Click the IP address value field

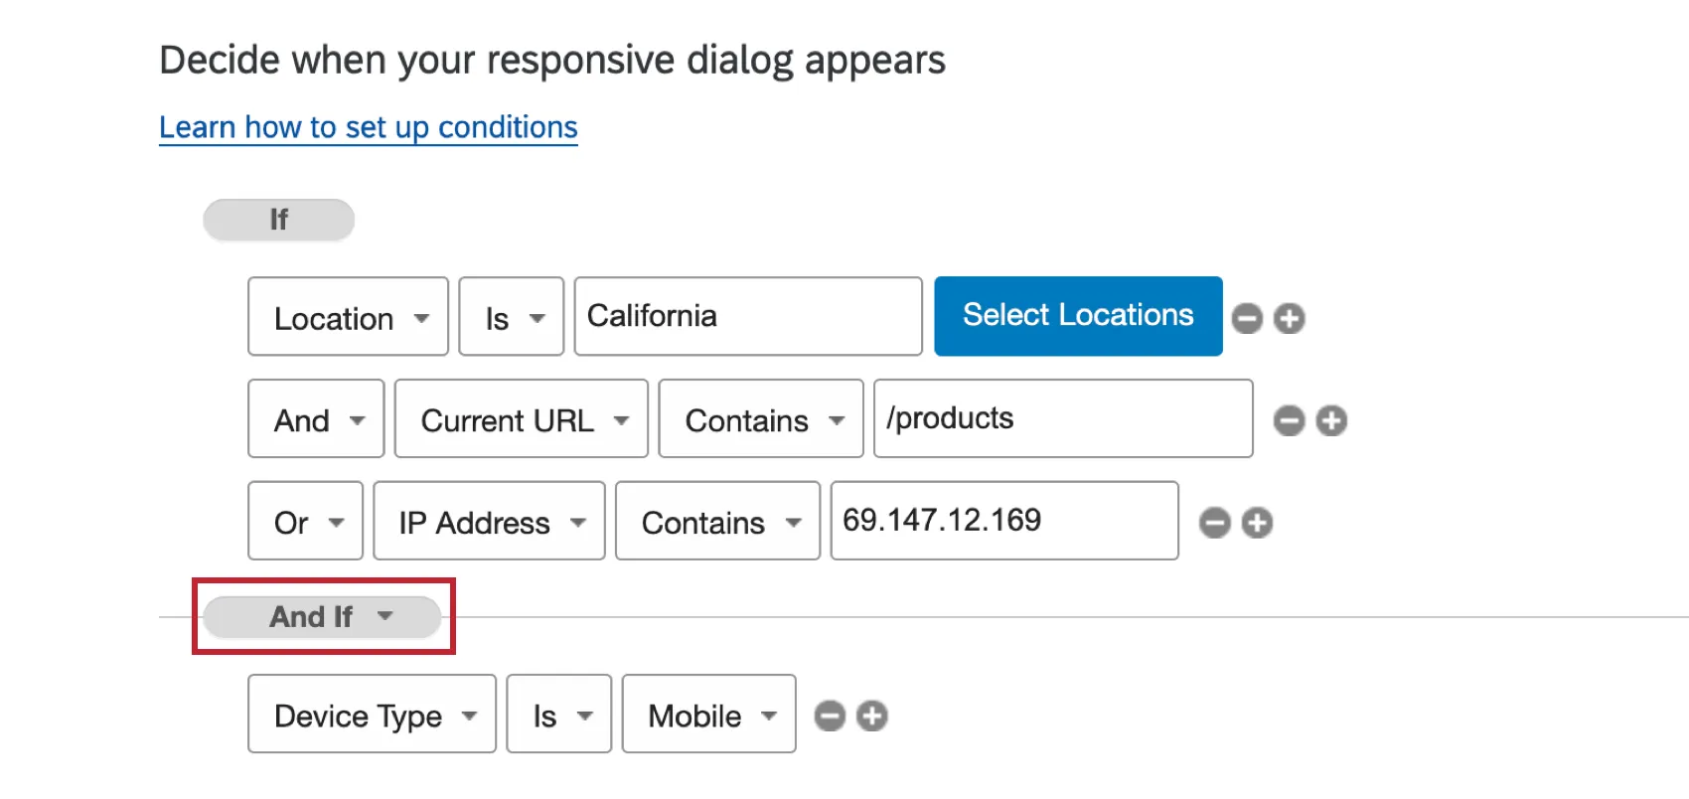[x=1004, y=522]
